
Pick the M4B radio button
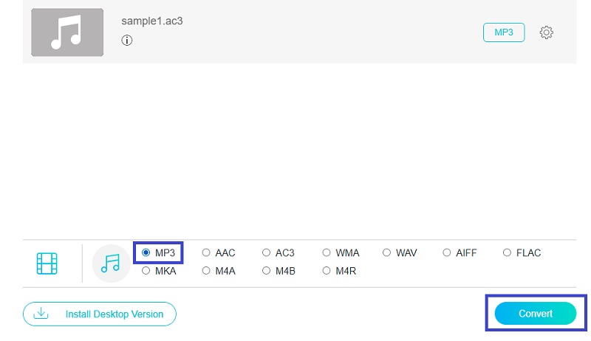pos(267,271)
